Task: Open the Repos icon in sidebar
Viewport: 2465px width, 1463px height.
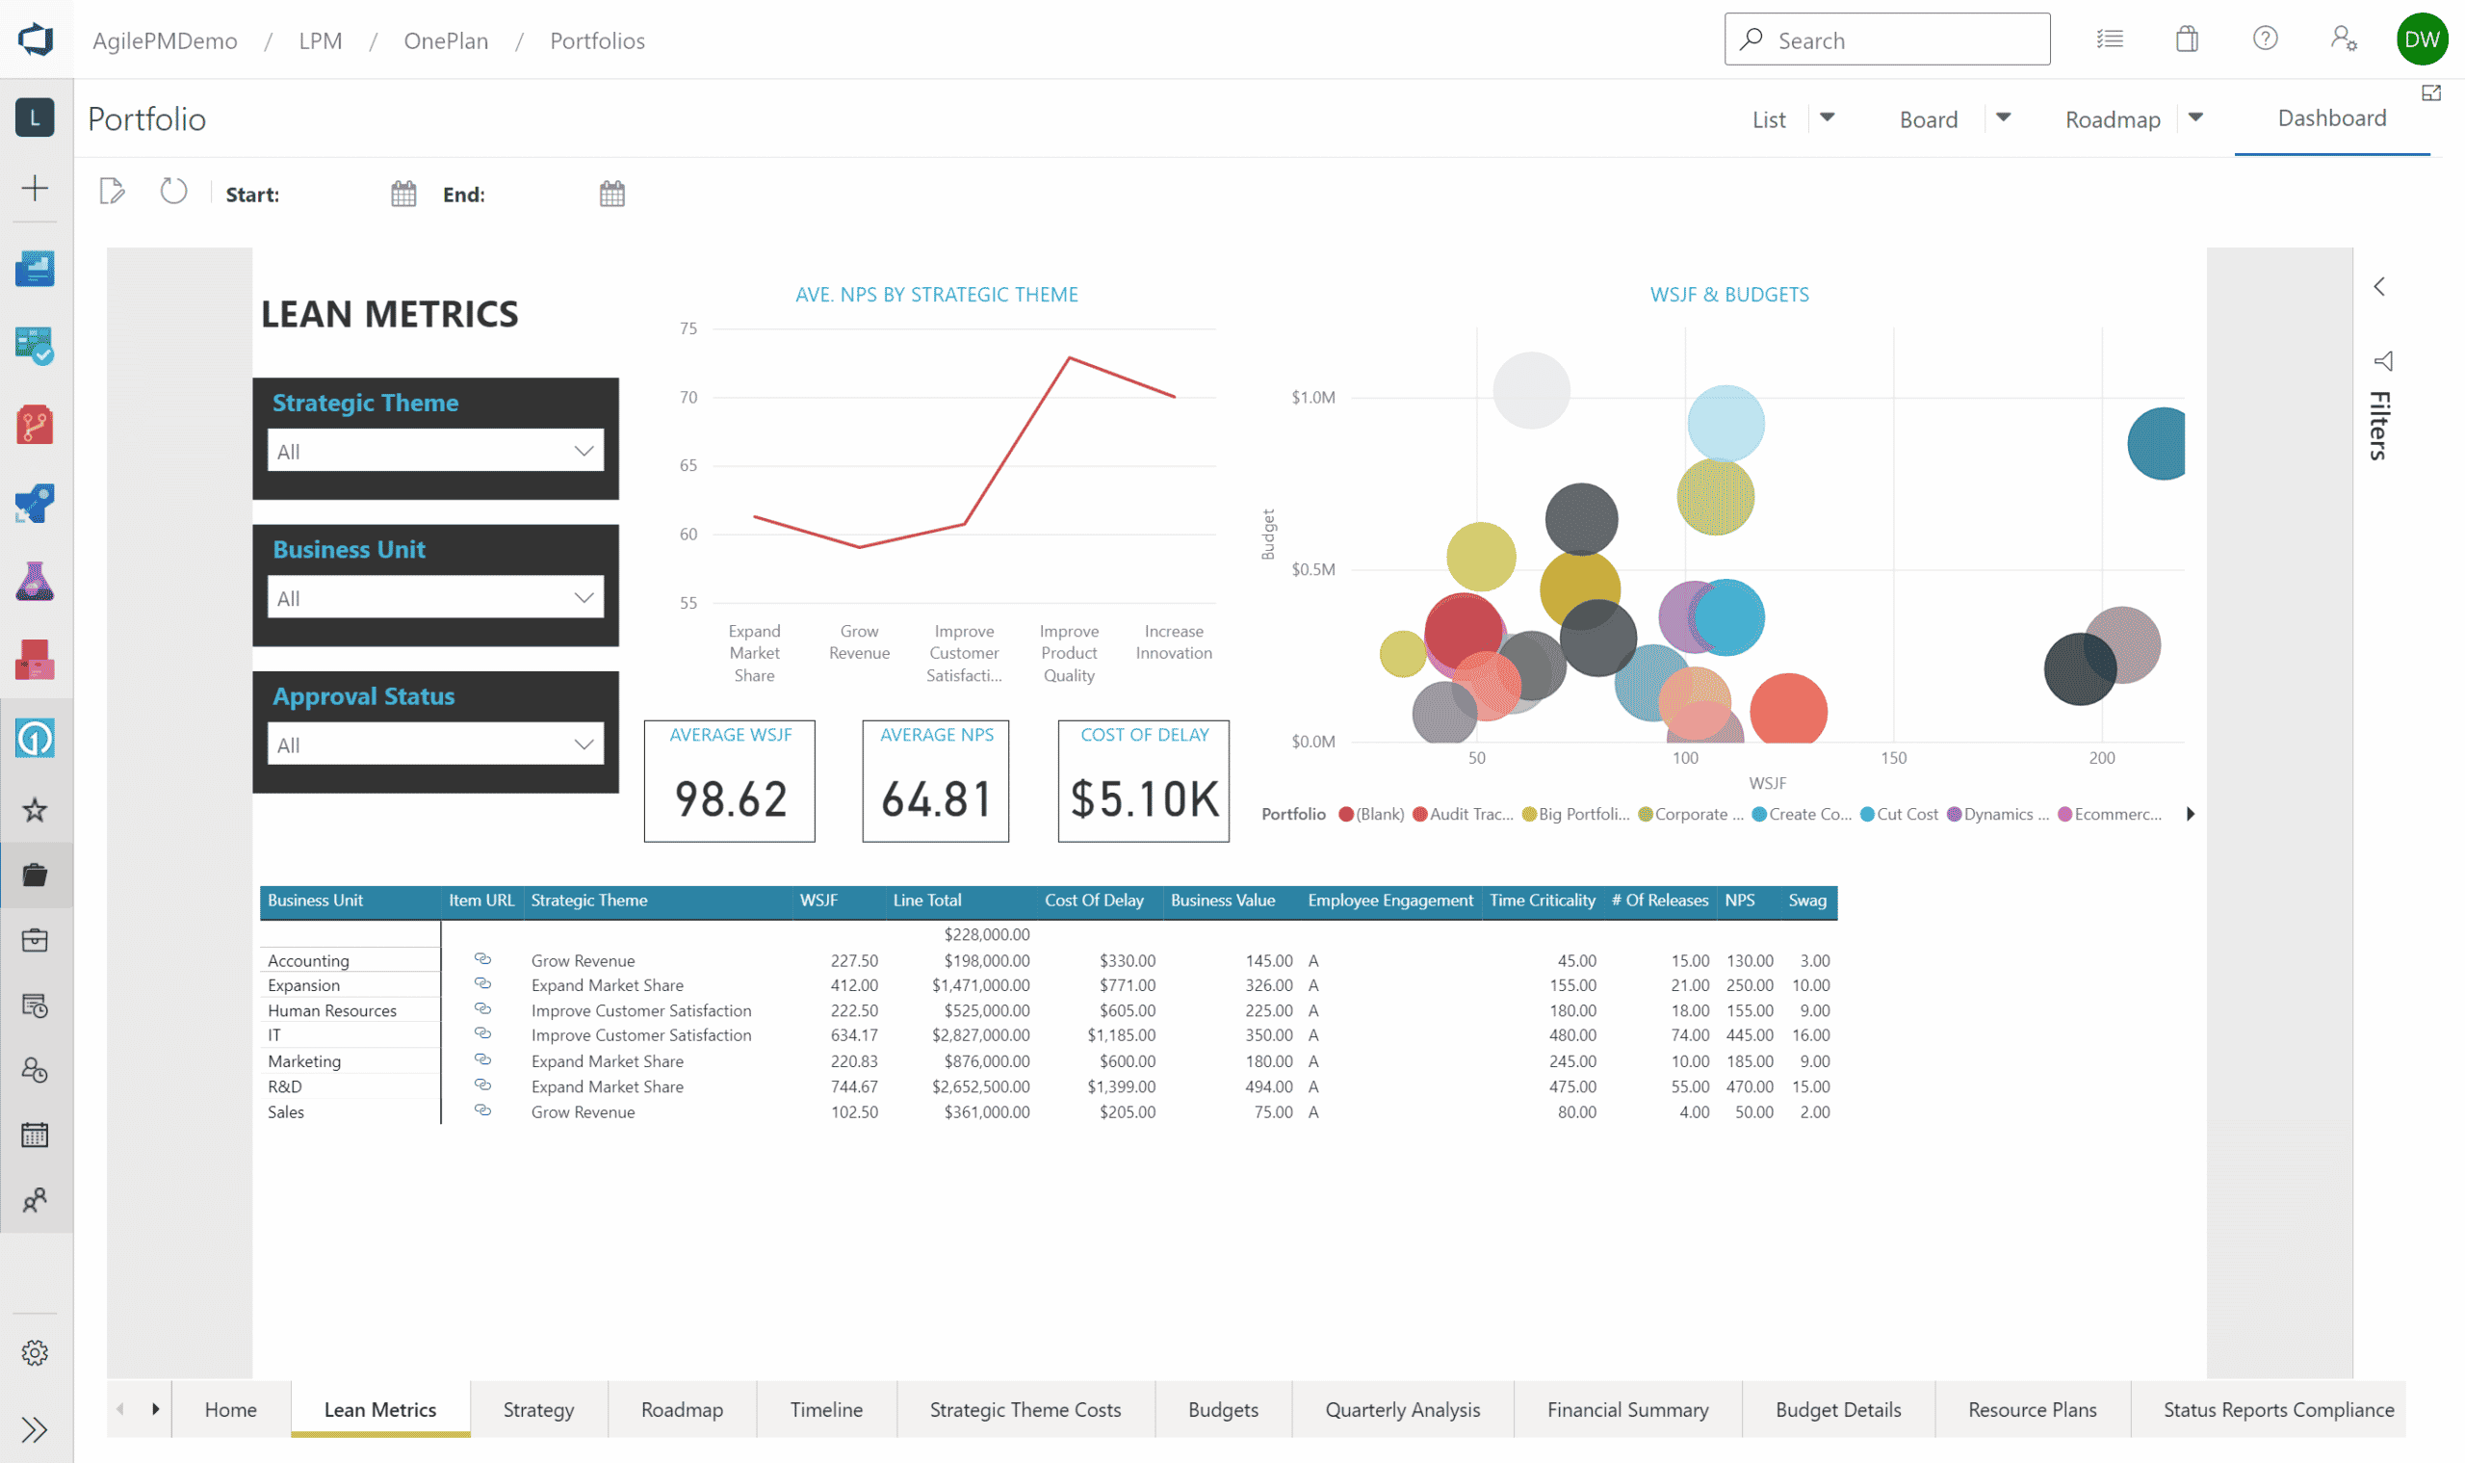Action: point(35,426)
